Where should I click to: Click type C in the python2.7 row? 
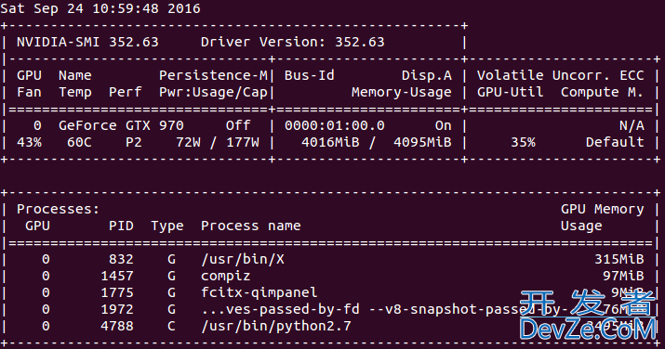[171, 326]
